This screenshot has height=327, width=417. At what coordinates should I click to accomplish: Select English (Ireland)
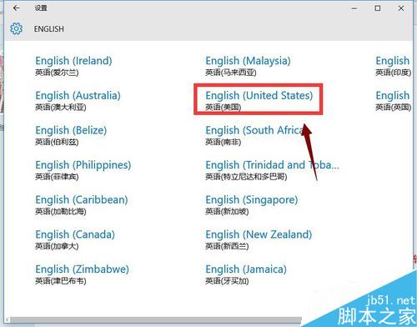[x=73, y=66]
